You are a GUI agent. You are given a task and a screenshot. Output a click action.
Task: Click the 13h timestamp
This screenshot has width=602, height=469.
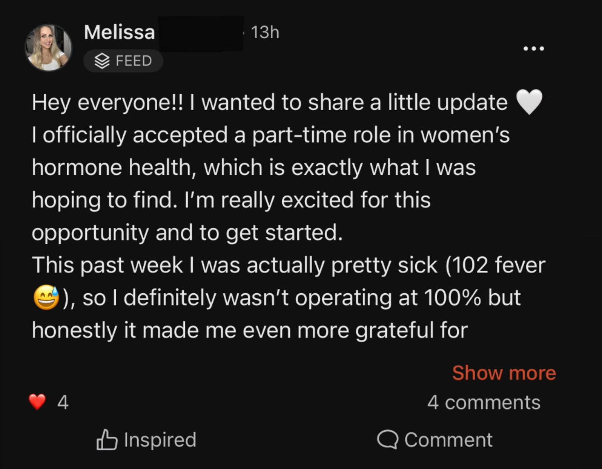pos(264,32)
